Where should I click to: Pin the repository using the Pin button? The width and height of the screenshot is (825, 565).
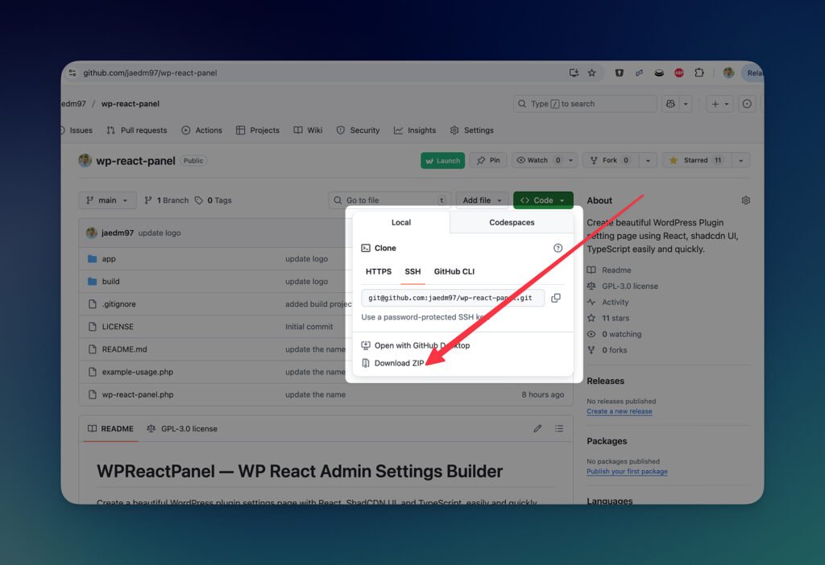(488, 160)
